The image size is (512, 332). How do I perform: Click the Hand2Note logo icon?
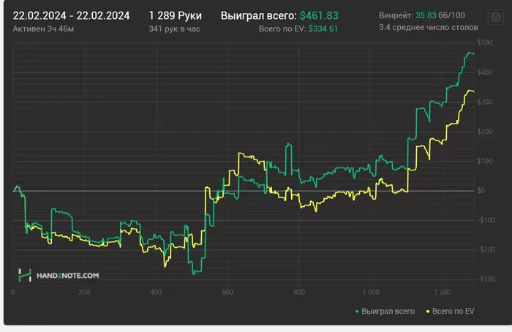25,276
